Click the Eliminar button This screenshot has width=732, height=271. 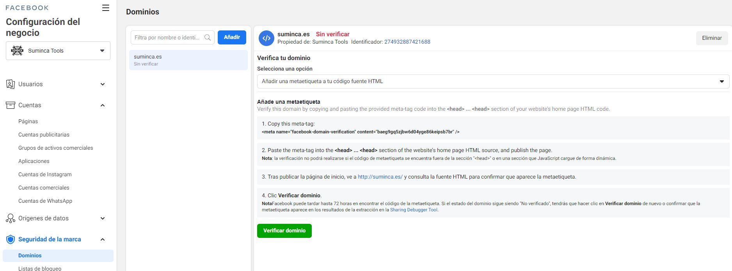coord(712,38)
